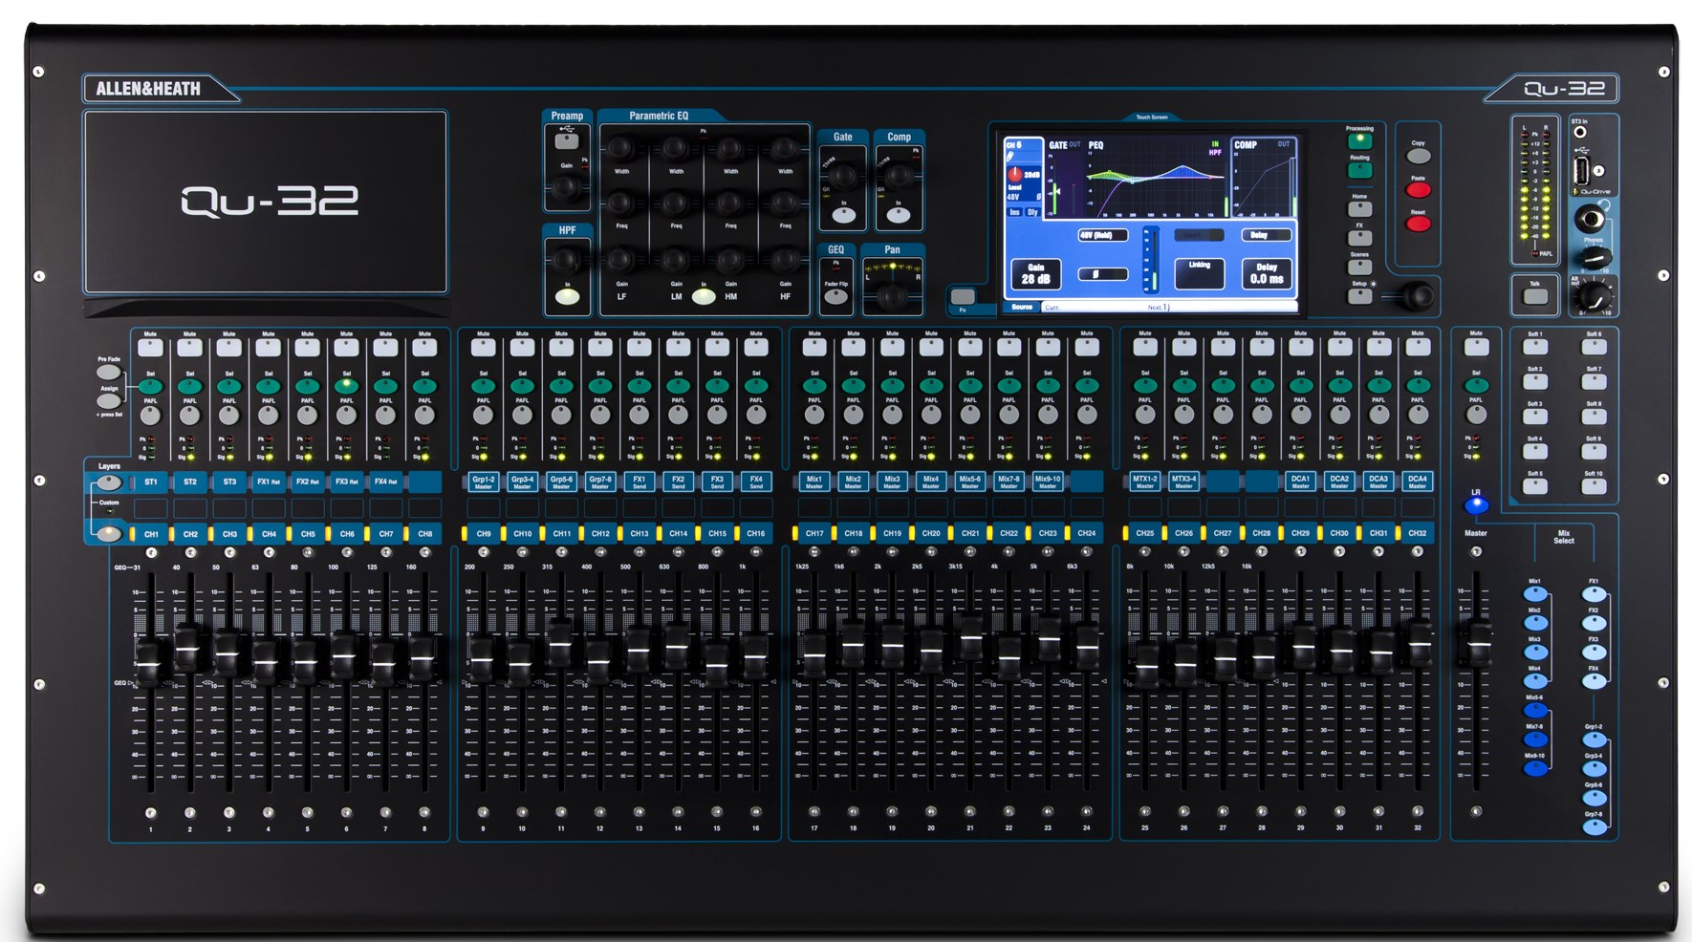Hit the red Reset key
Image resolution: width=1692 pixels, height=942 pixels.
tap(1419, 224)
